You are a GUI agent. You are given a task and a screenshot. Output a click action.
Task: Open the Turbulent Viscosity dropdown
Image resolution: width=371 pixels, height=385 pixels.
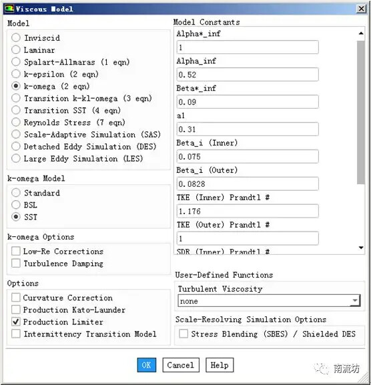click(269, 301)
